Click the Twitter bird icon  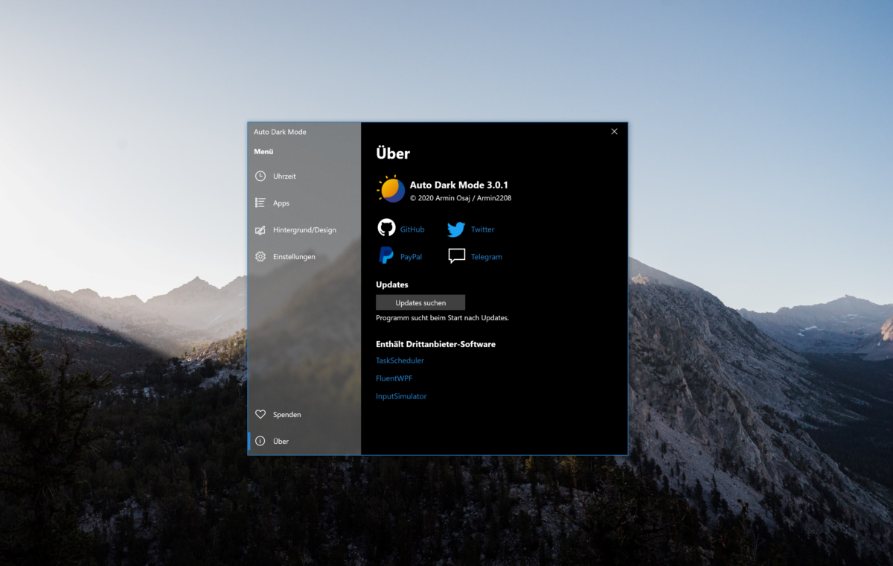[x=455, y=229]
